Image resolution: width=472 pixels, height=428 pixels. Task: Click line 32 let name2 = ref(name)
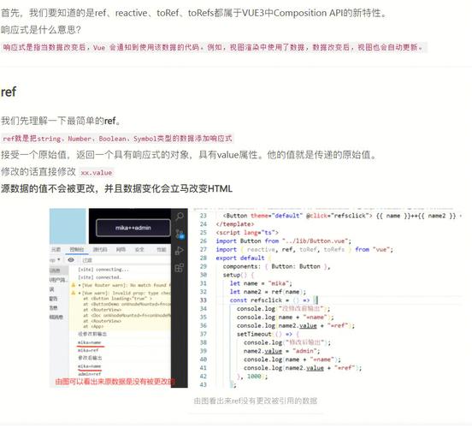click(268, 291)
